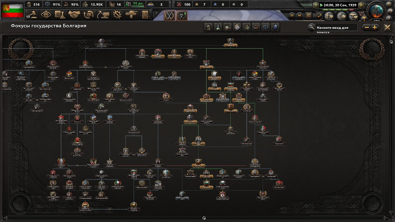Toggle the manpower soldiers focus filter
Screen dimensions: 395x222
247,27
